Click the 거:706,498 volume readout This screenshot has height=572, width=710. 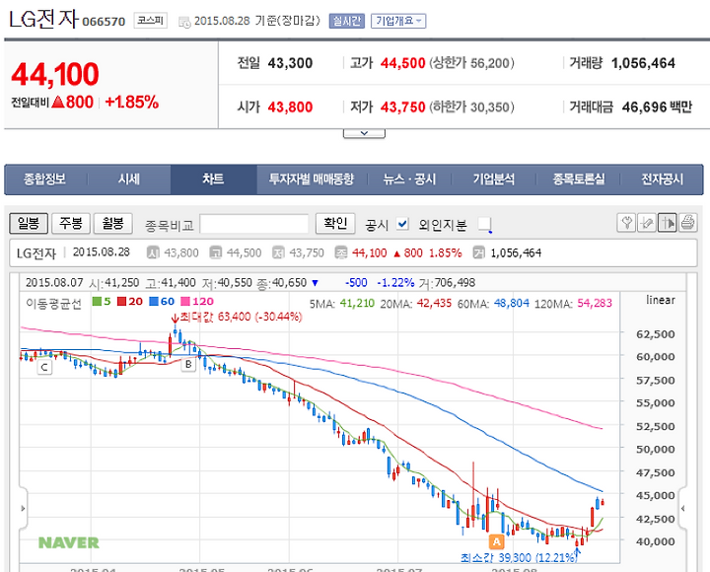pos(447,283)
